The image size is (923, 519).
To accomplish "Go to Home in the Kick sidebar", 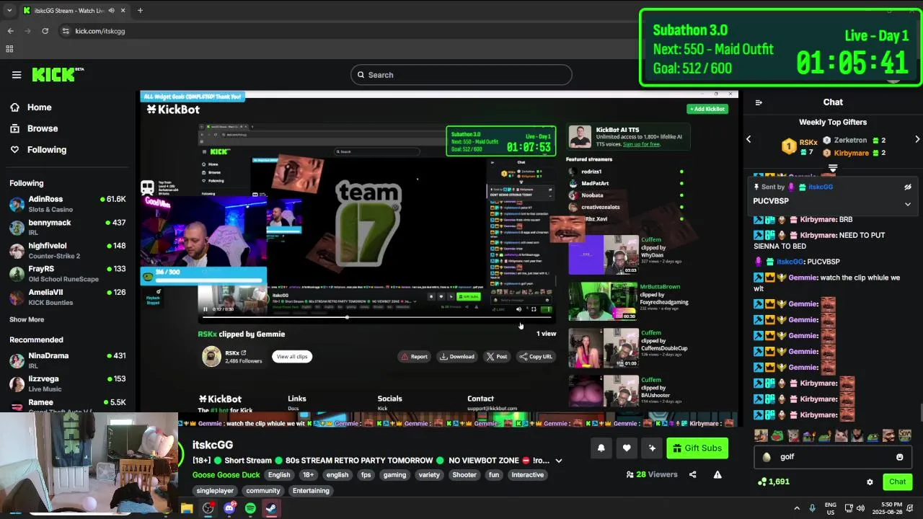I will (40, 107).
